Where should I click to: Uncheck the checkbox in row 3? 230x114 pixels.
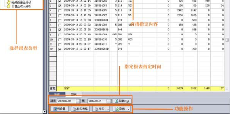coord(60,6)
